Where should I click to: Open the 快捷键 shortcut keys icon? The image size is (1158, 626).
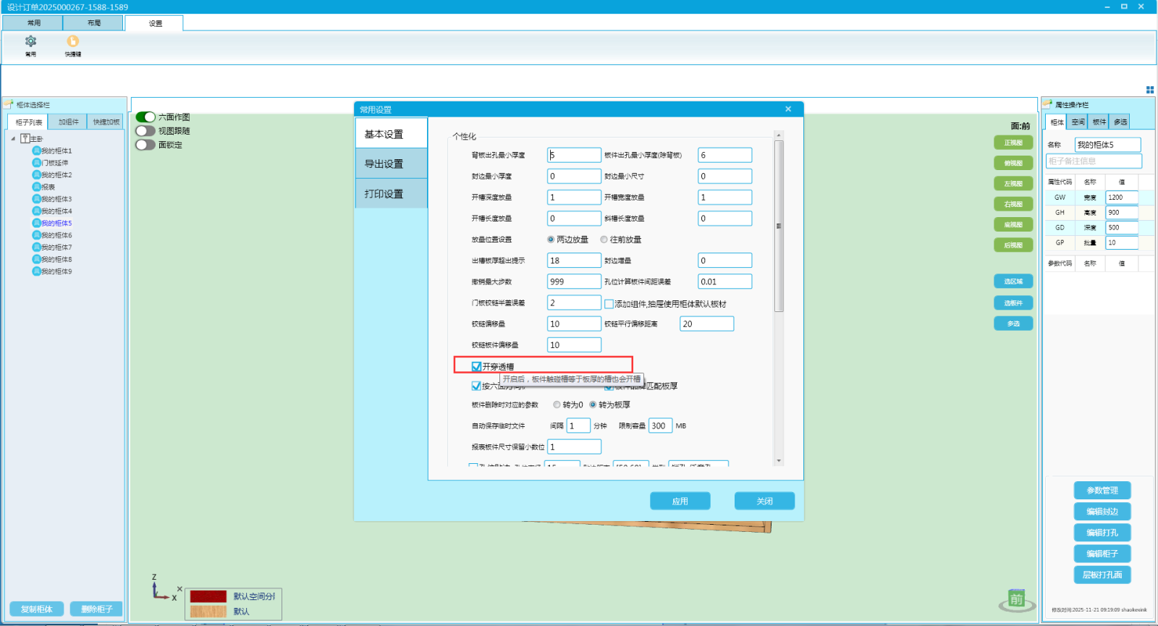click(72, 42)
